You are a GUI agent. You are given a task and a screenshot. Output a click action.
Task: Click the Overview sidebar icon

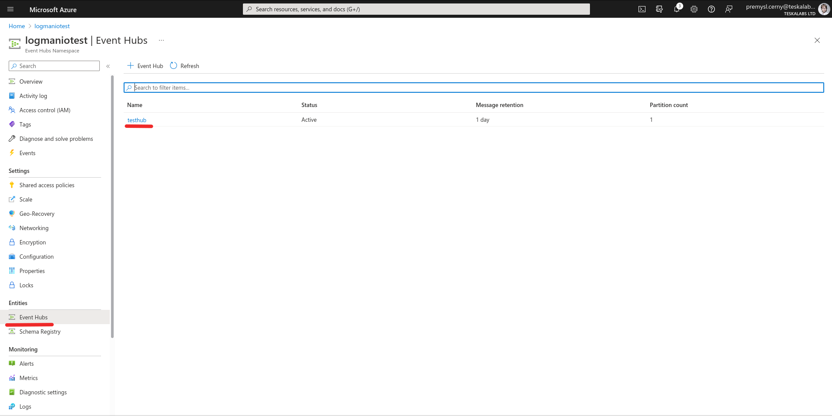click(x=12, y=81)
